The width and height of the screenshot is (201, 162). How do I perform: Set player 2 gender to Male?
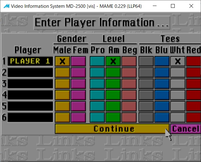62,73
